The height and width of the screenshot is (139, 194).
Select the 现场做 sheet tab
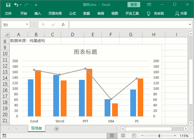coord(36,128)
